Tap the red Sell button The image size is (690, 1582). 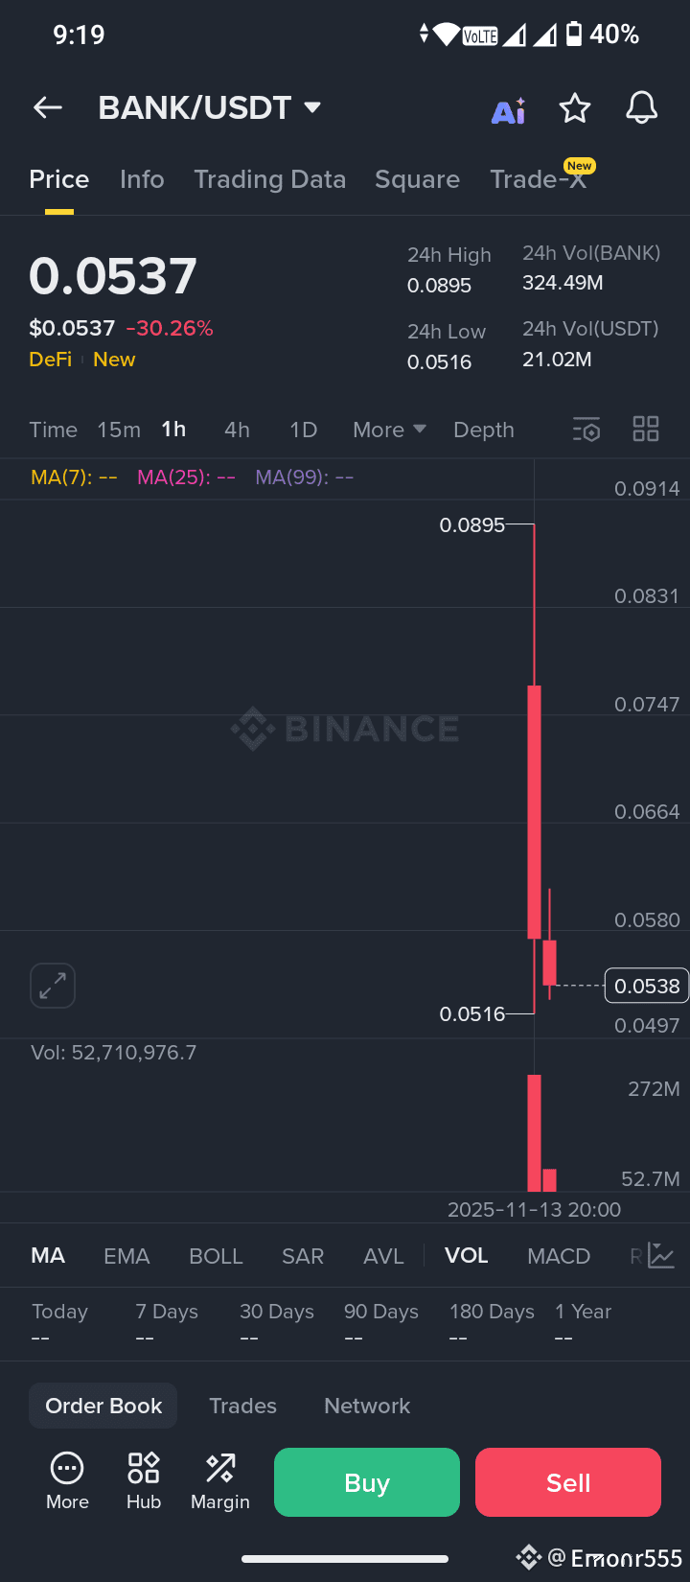(568, 1482)
